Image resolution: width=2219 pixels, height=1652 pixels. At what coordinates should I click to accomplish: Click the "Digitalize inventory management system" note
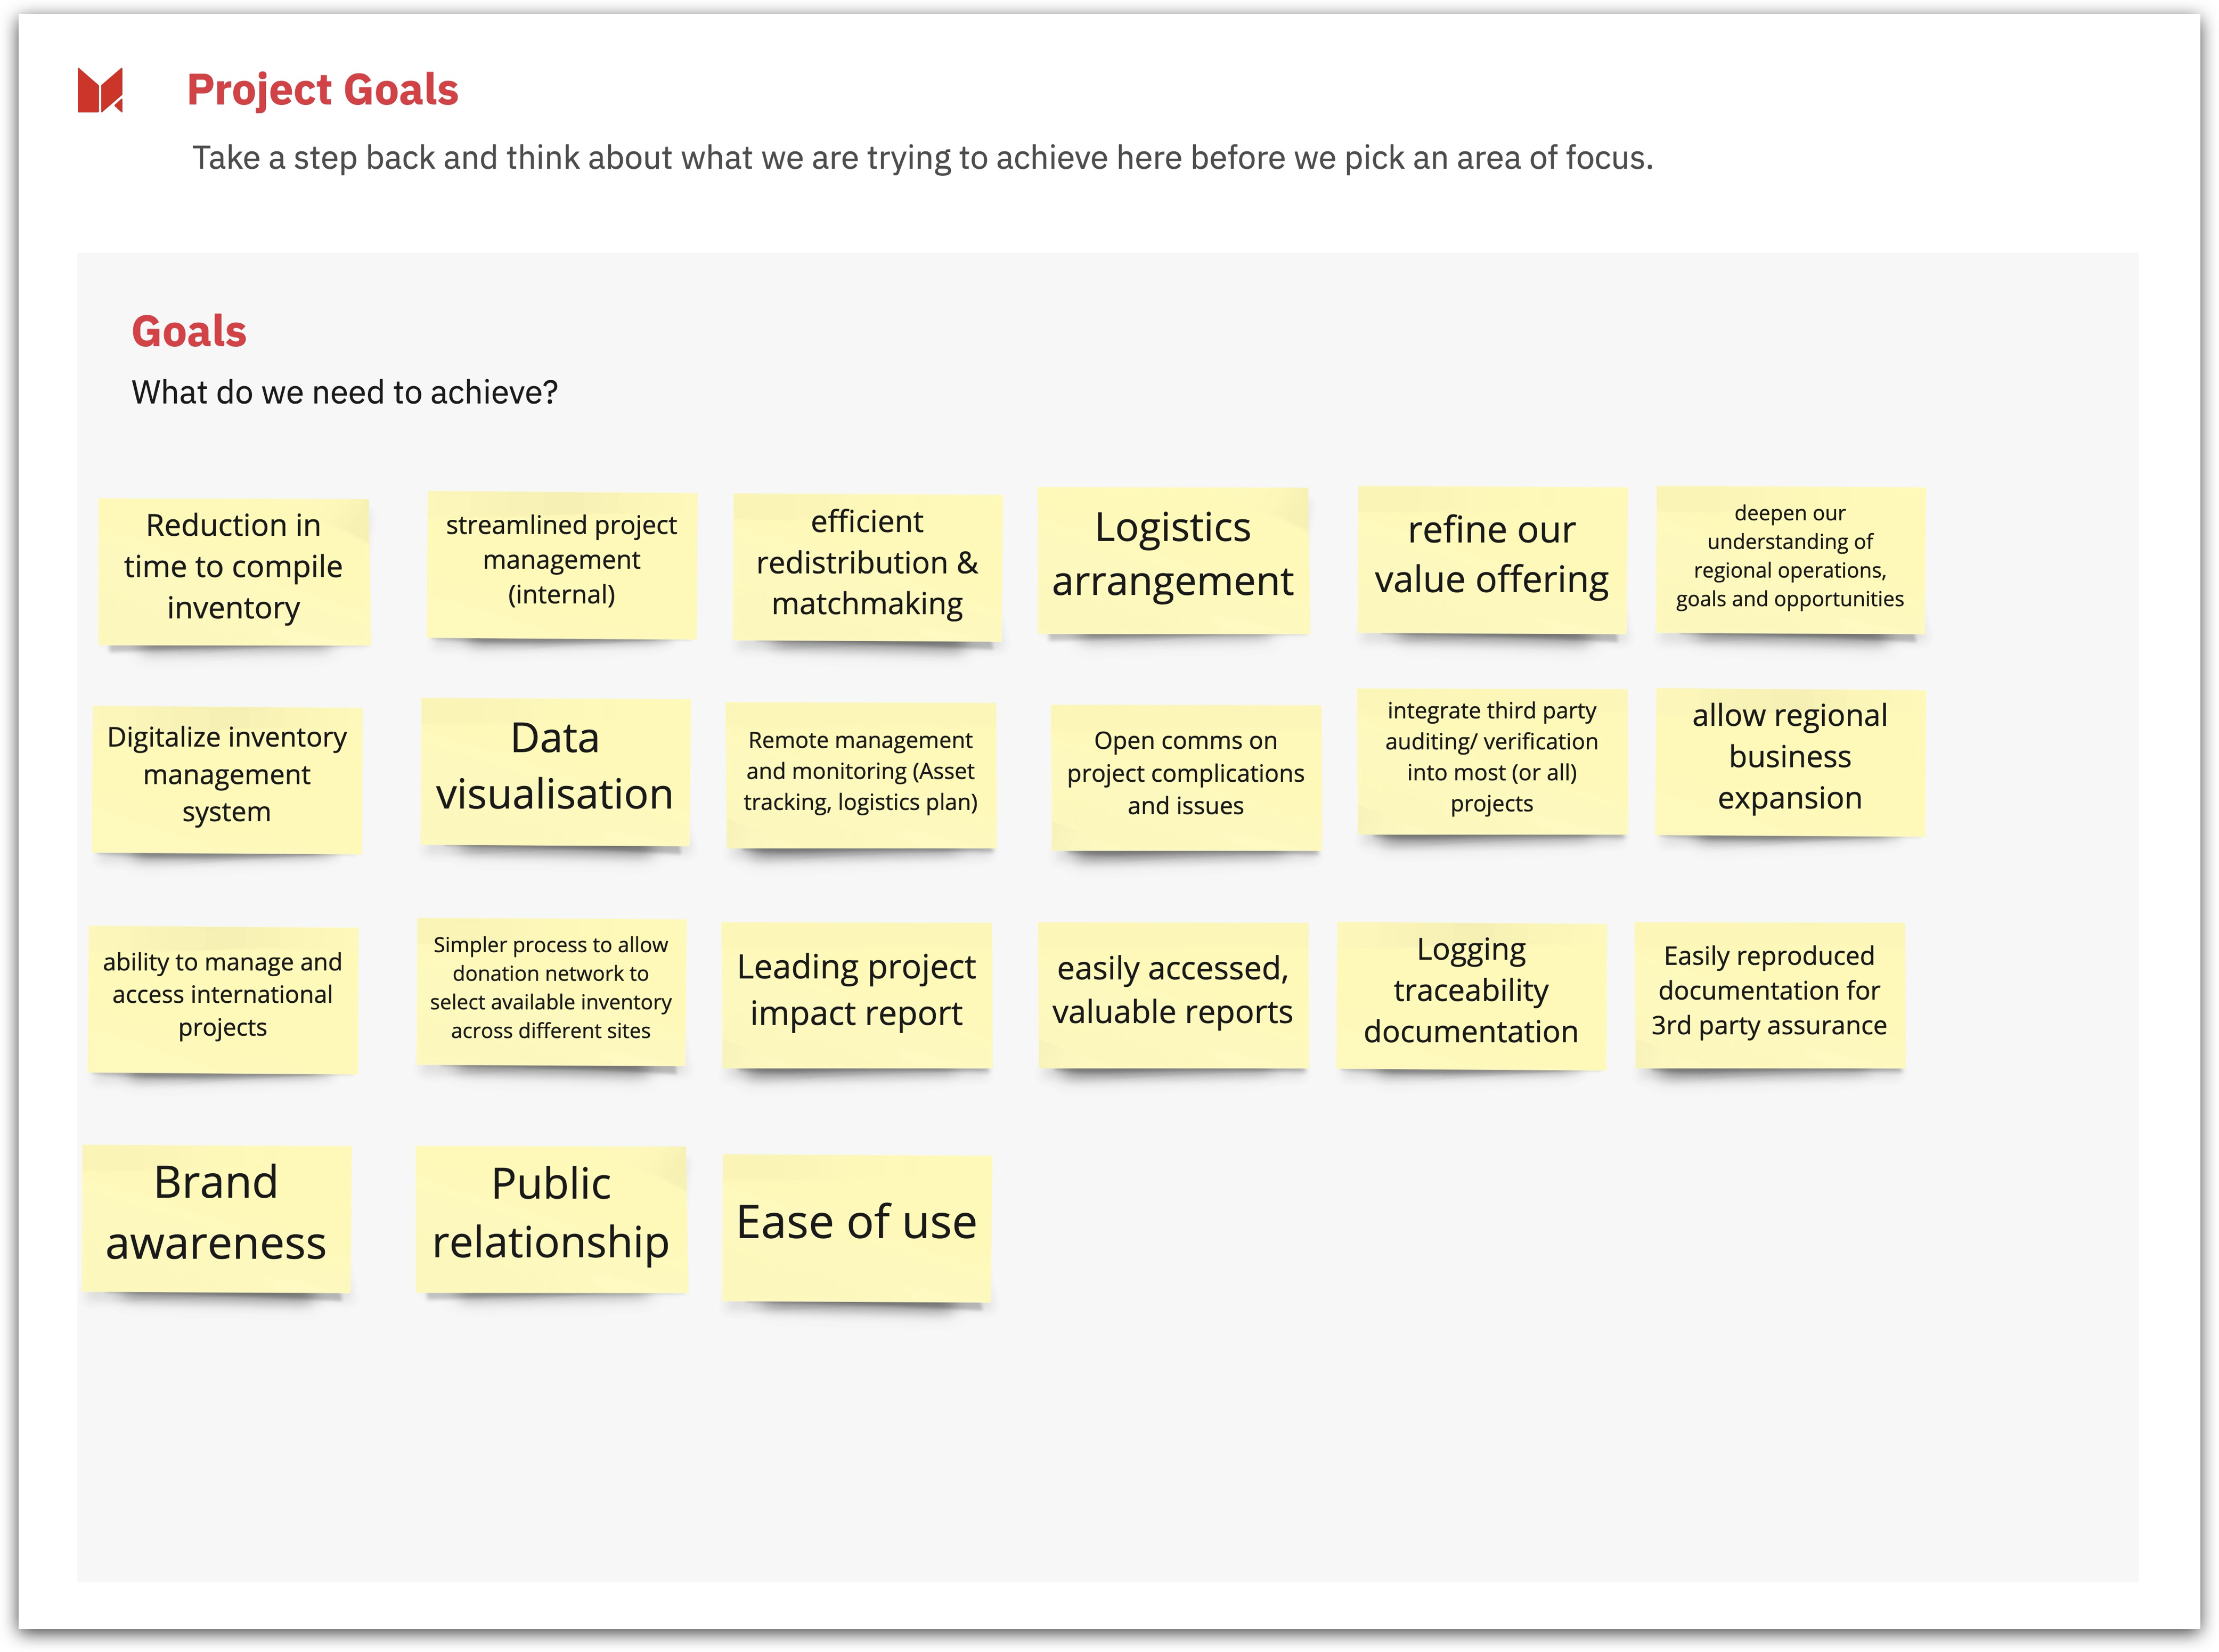click(x=227, y=779)
